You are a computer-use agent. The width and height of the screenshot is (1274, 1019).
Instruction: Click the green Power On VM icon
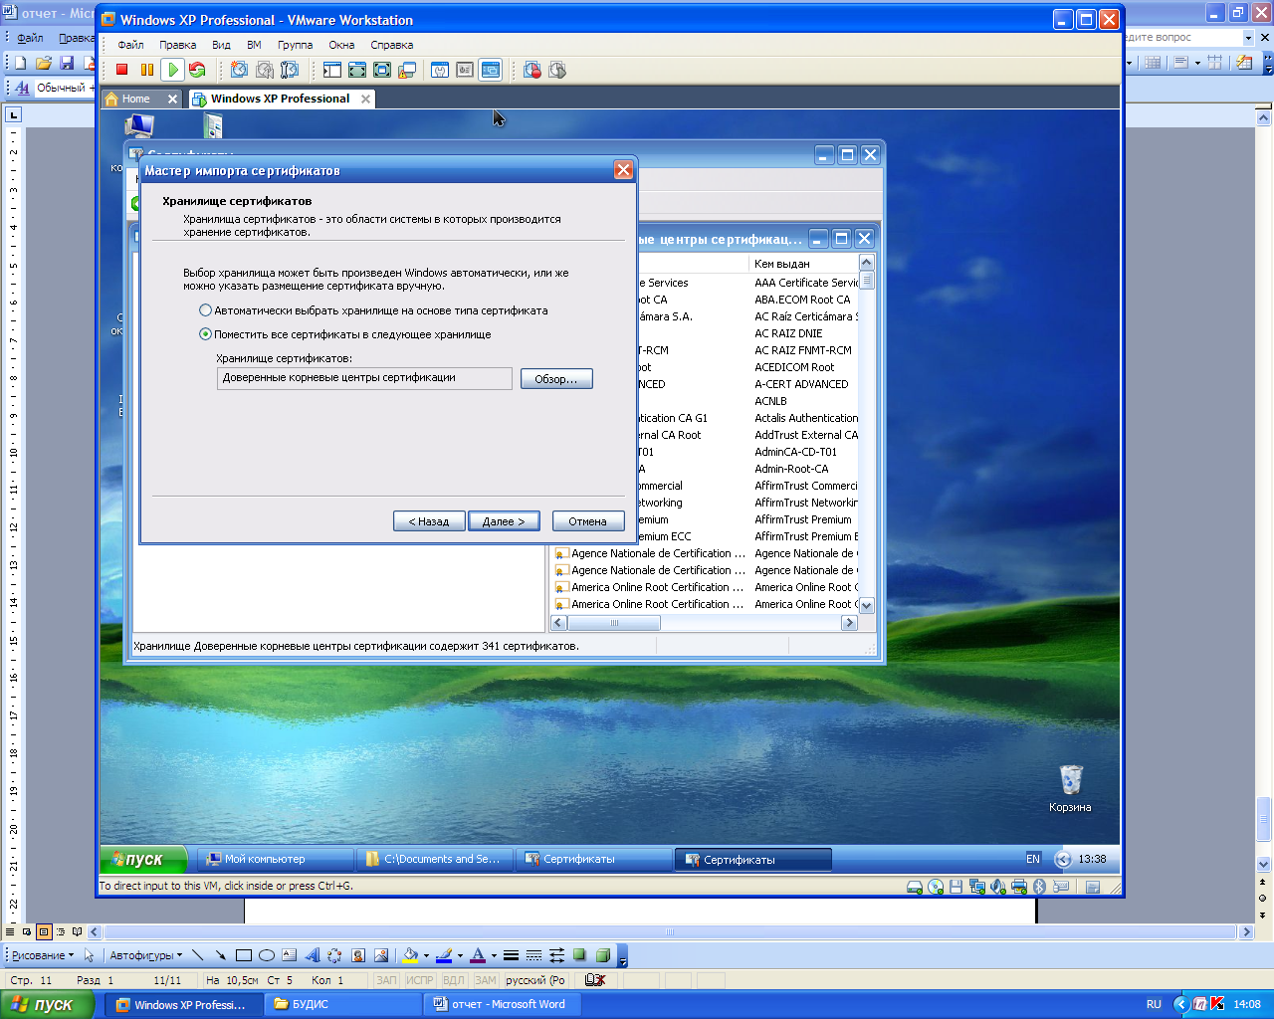[172, 70]
